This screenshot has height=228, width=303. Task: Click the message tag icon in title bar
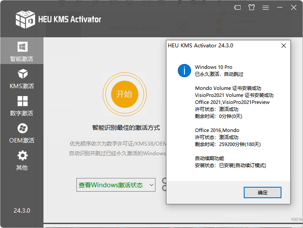tap(237, 7)
